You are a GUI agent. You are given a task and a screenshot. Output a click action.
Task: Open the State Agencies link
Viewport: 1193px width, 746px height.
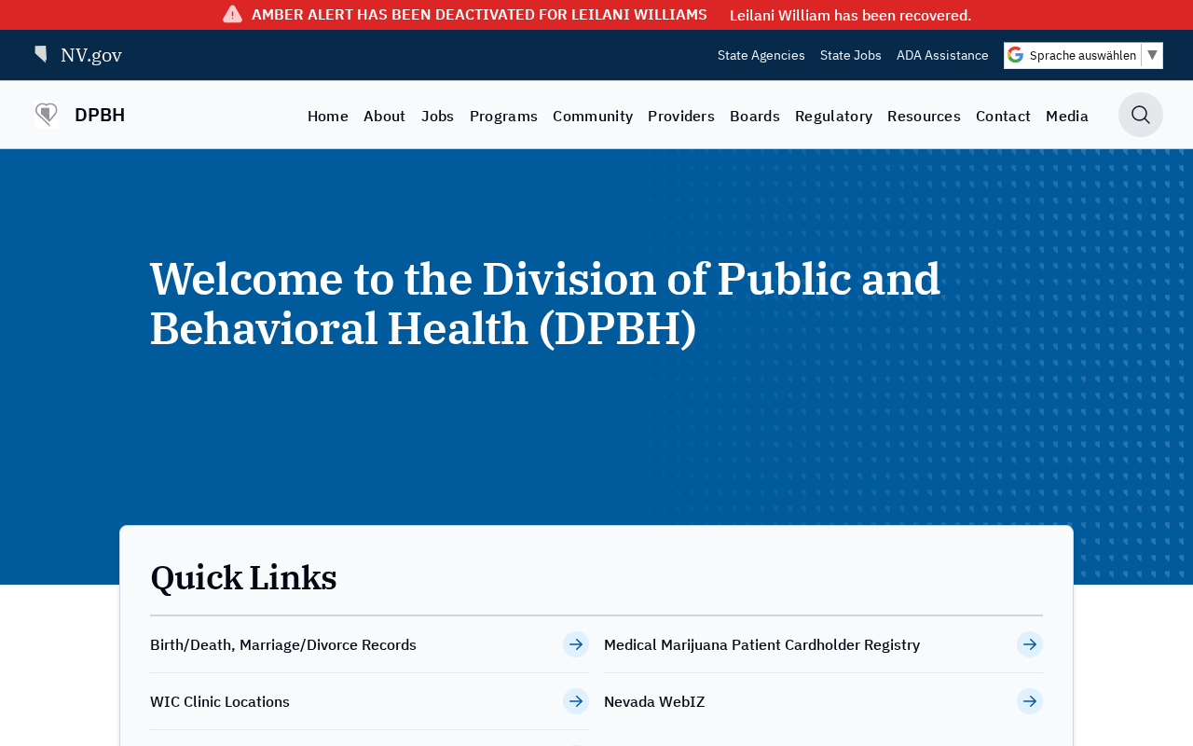click(x=761, y=55)
